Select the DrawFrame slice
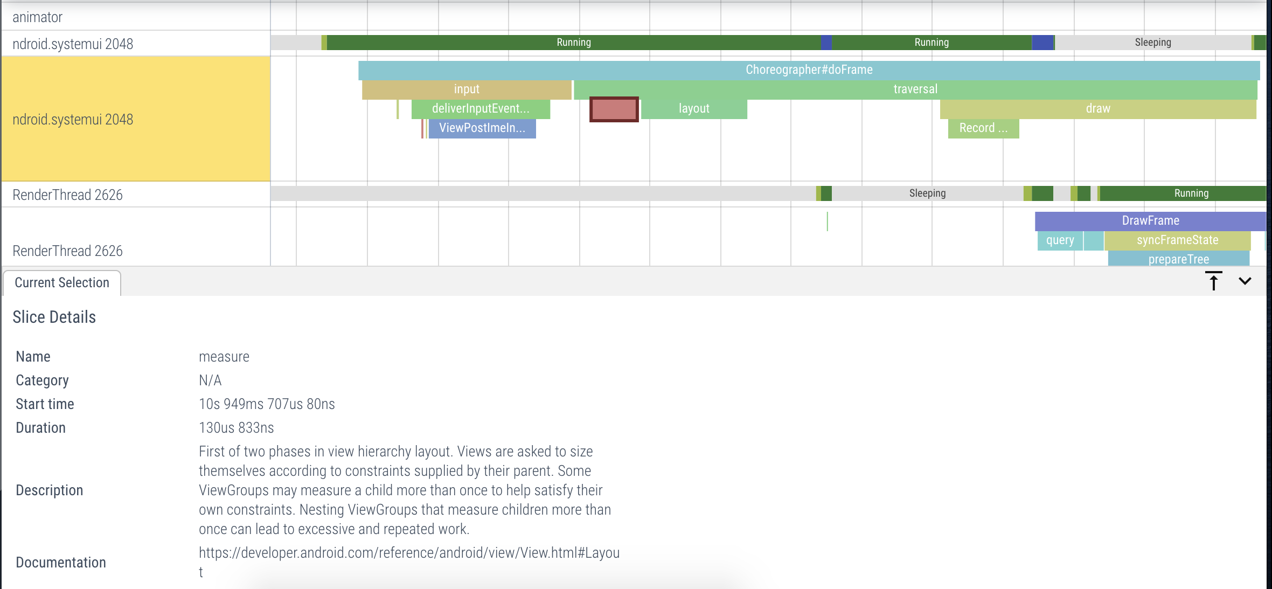 1150,221
